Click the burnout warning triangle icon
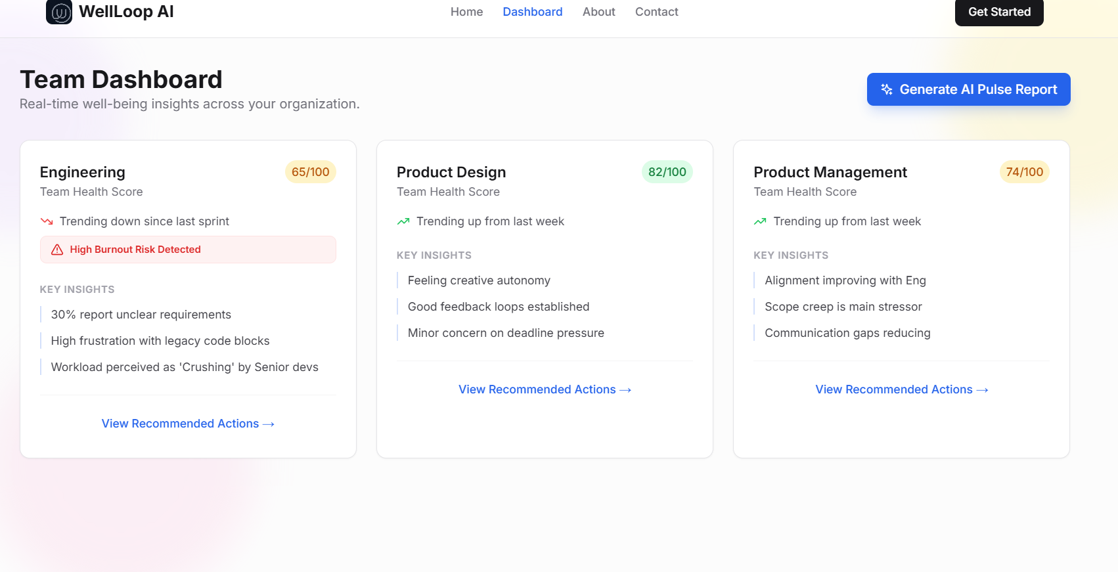Screen dimensions: 1118x572 pyautogui.click(x=57, y=250)
